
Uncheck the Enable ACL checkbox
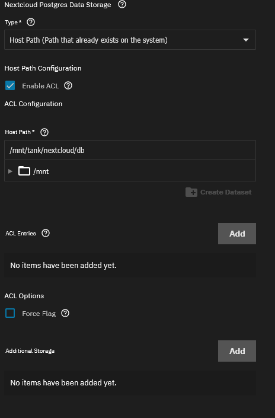10,86
